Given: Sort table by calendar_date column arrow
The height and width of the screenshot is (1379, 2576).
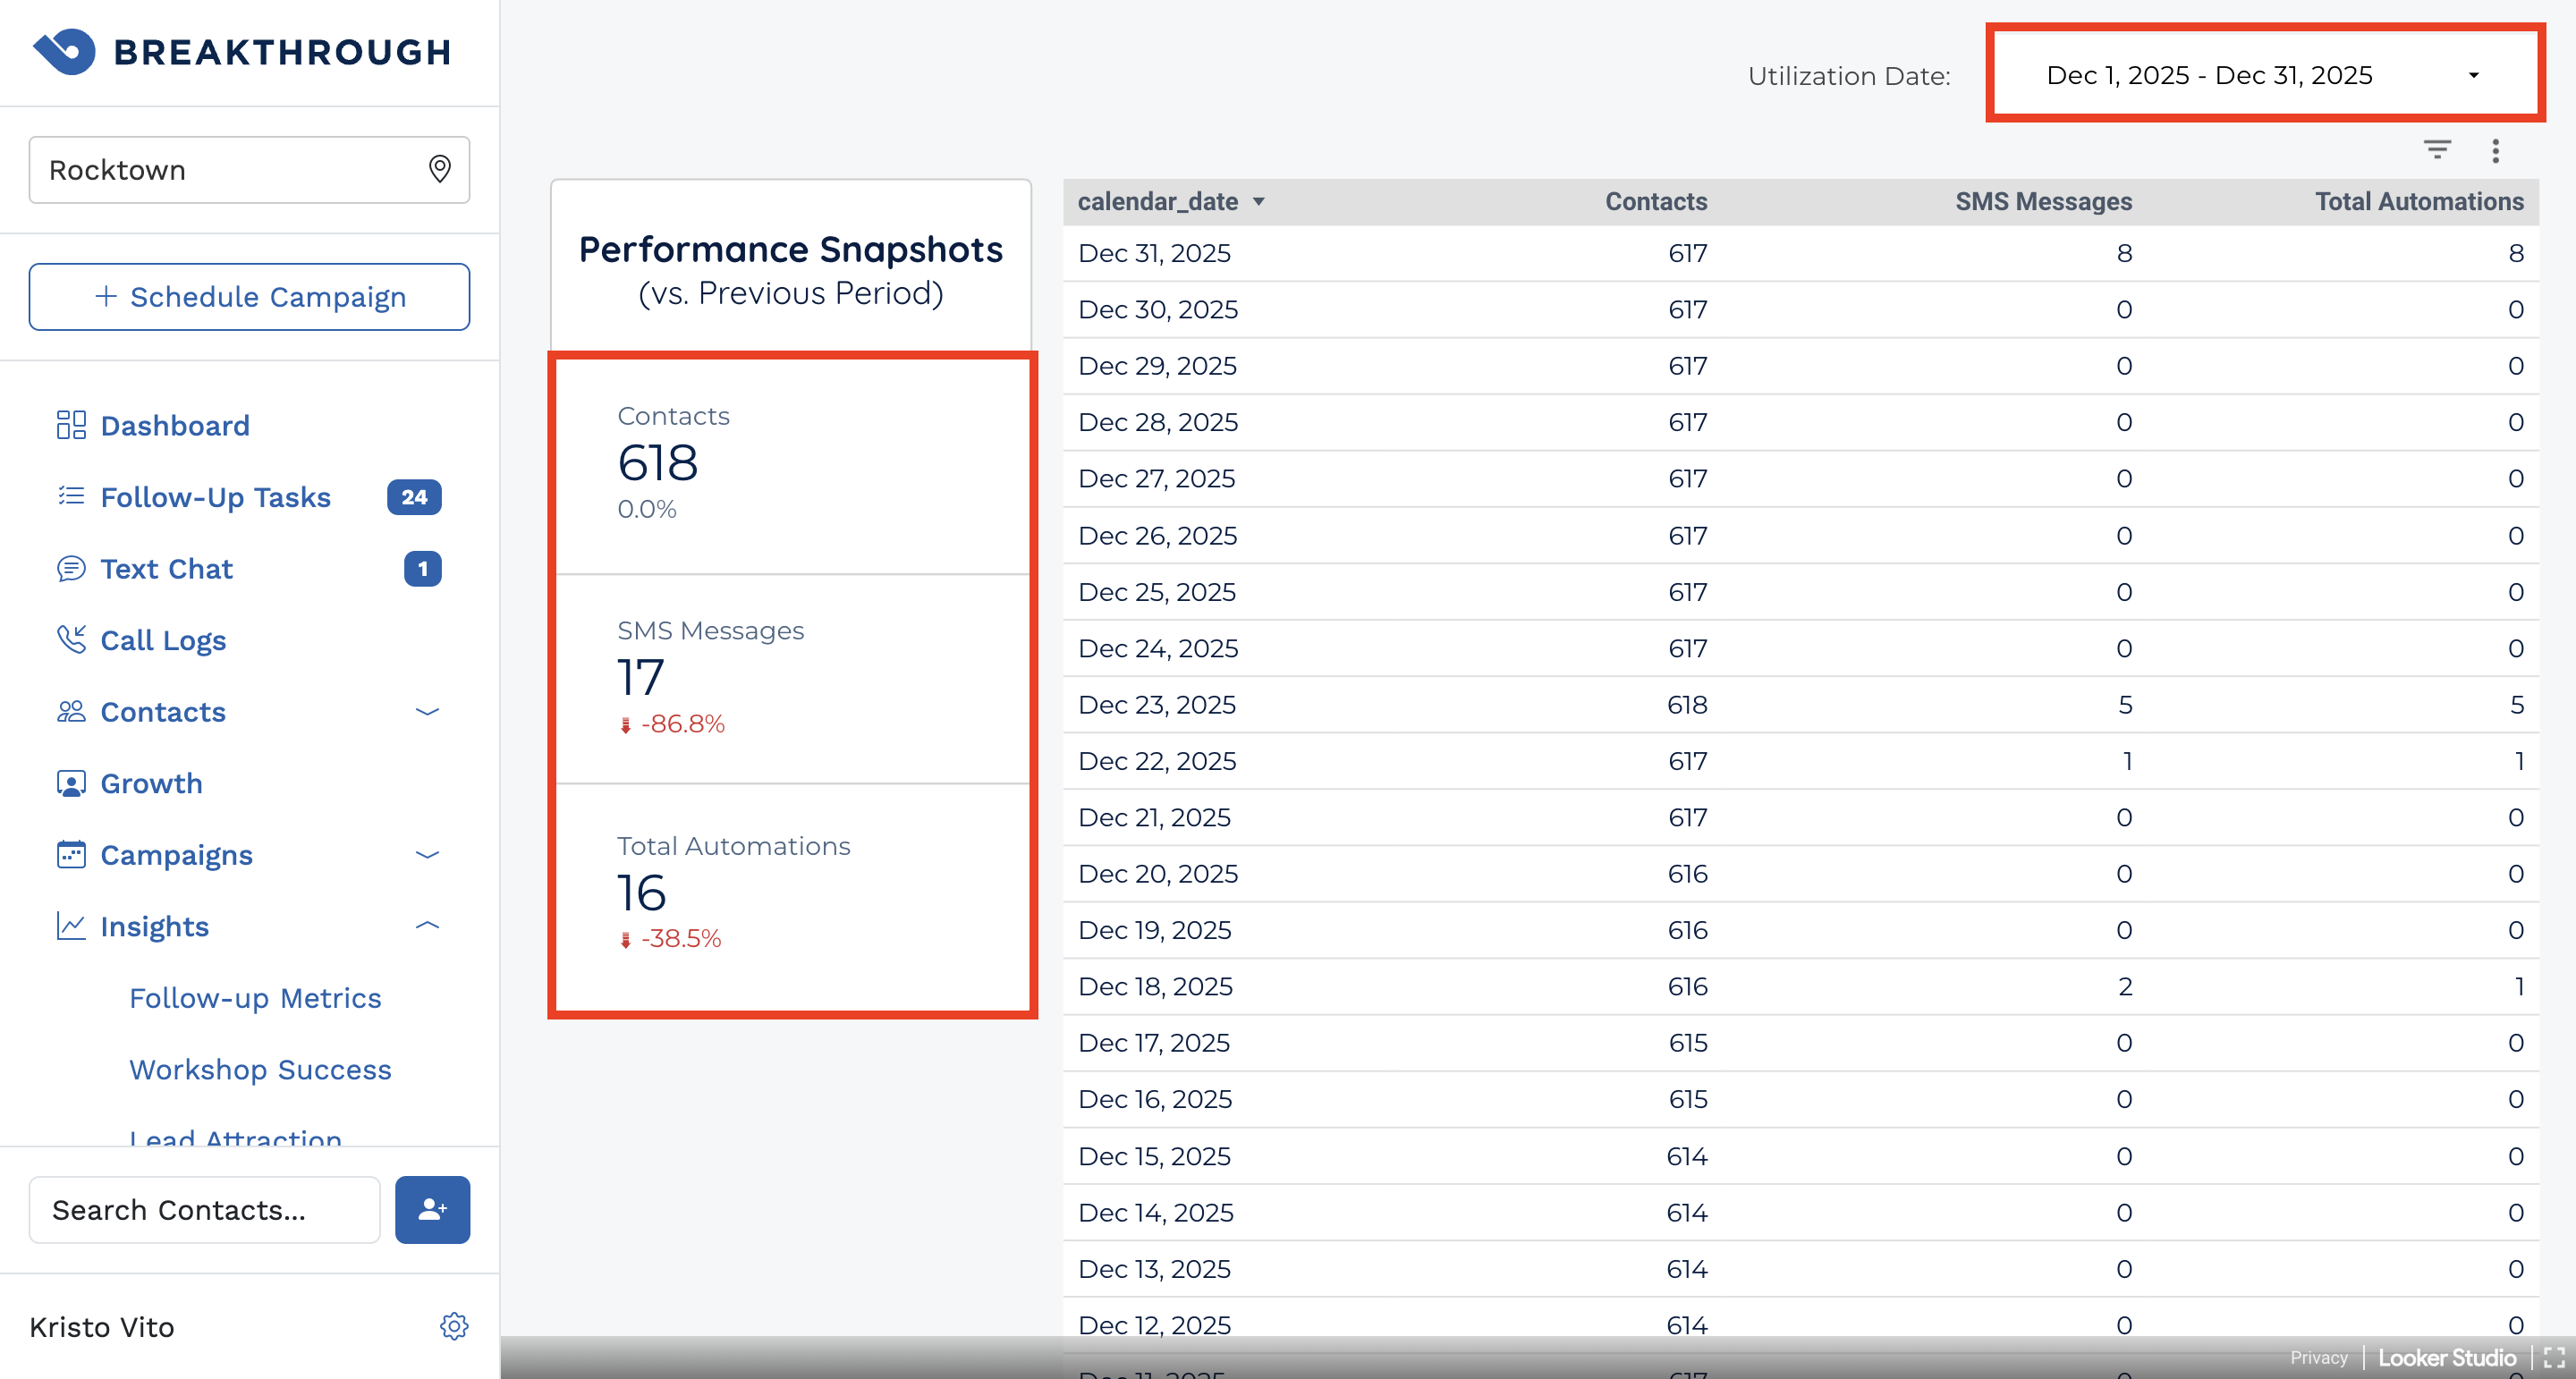Looking at the screenshot, I should coord(1259,202).
